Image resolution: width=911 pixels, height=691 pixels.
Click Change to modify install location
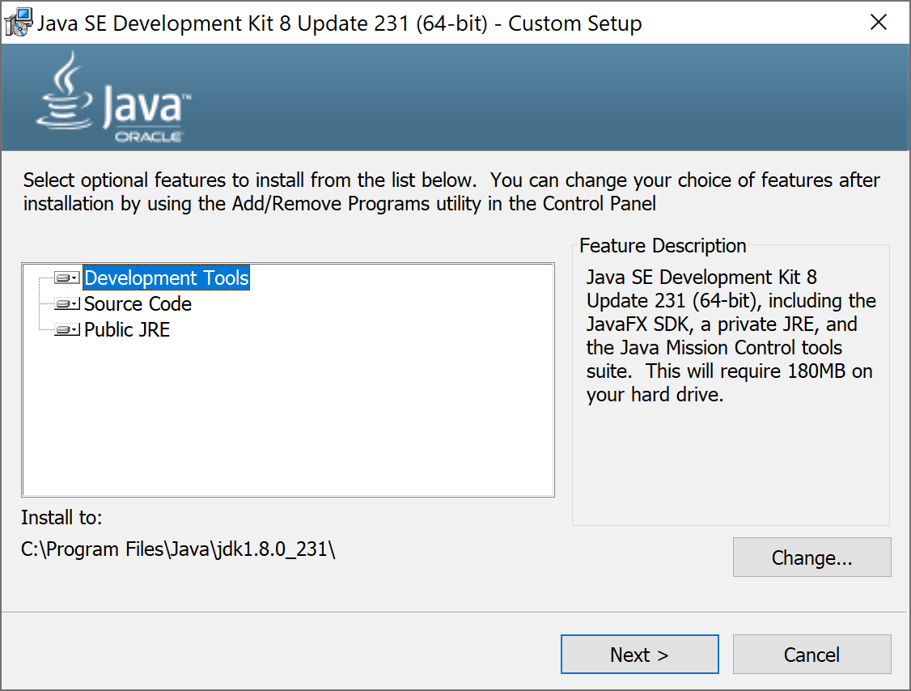(x=811, y=557)
